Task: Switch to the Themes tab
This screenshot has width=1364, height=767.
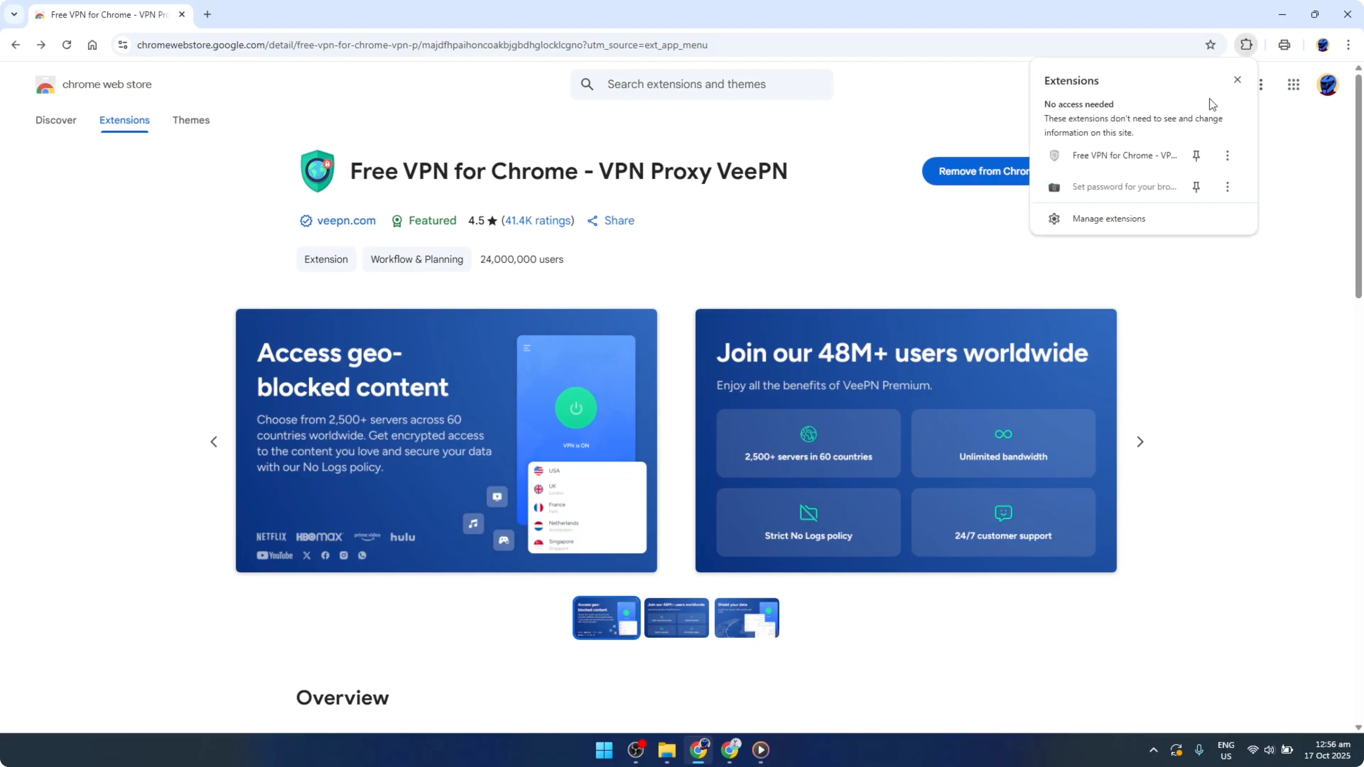Action: [x=191, y=120]
